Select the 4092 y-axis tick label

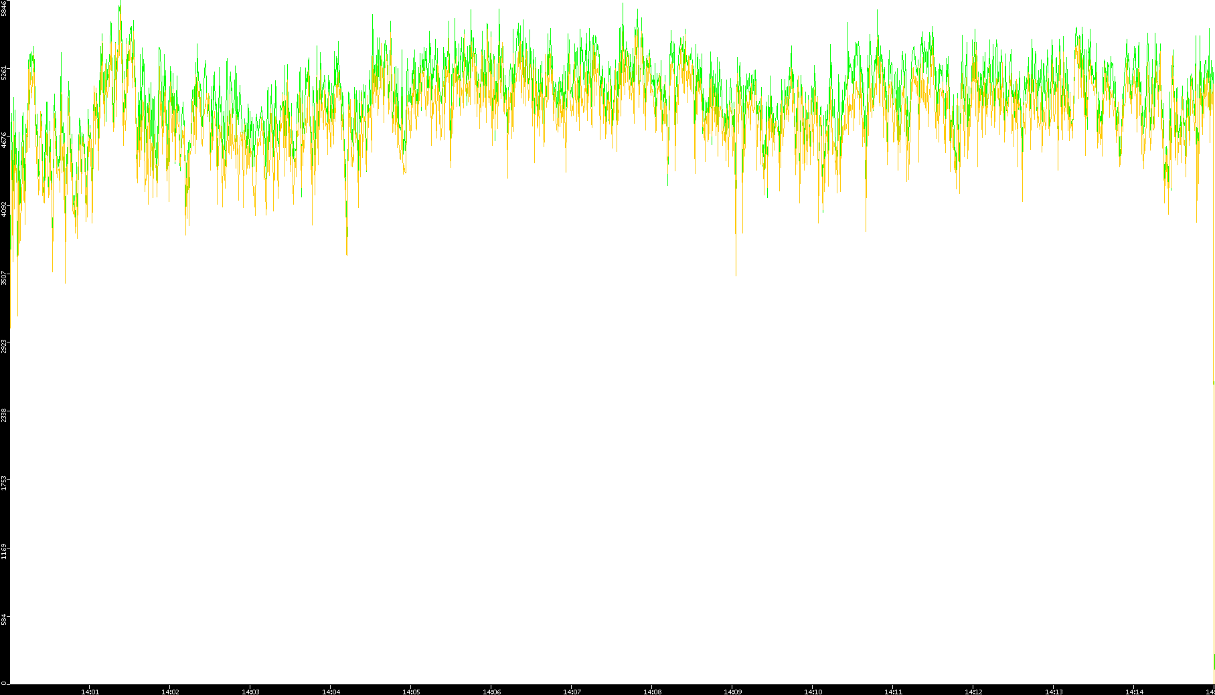pyautogui.click(x=4, y=209)
